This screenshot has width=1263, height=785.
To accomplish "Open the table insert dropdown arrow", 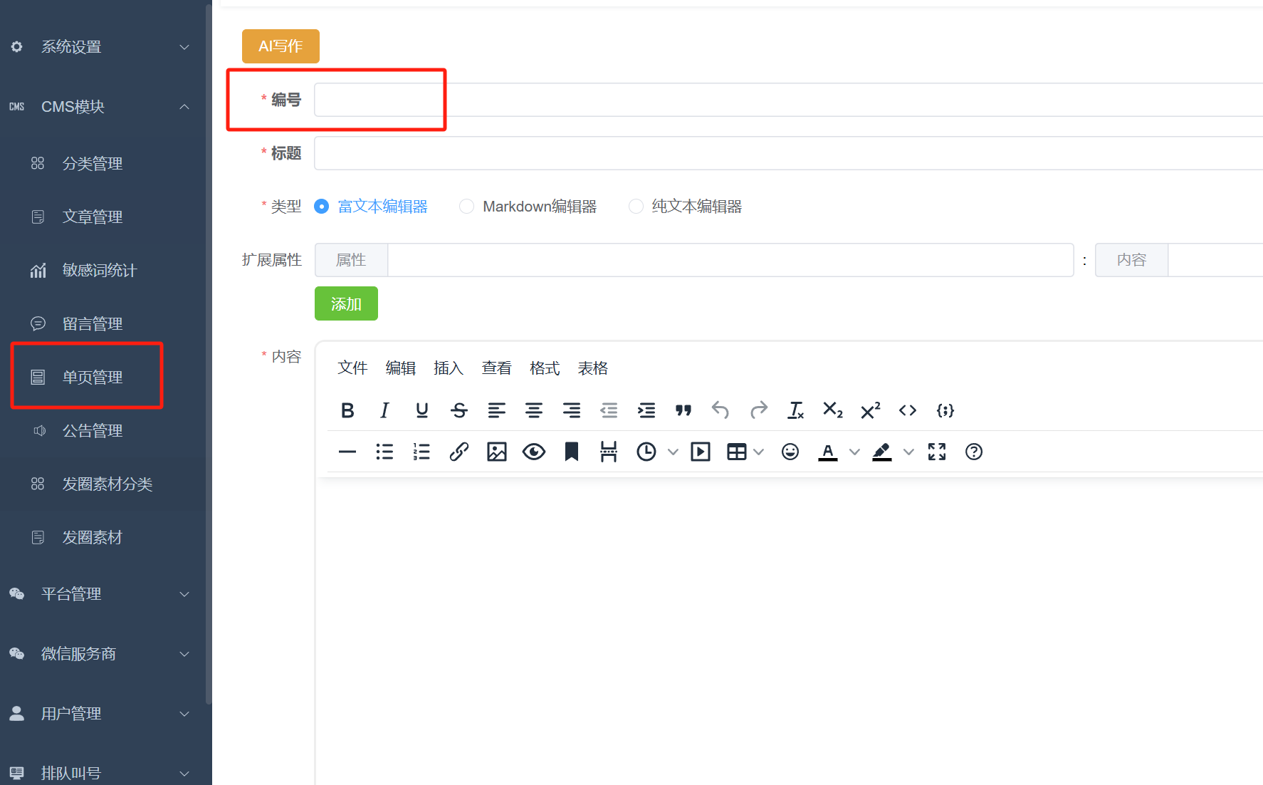I will click(x=759, y=452).
